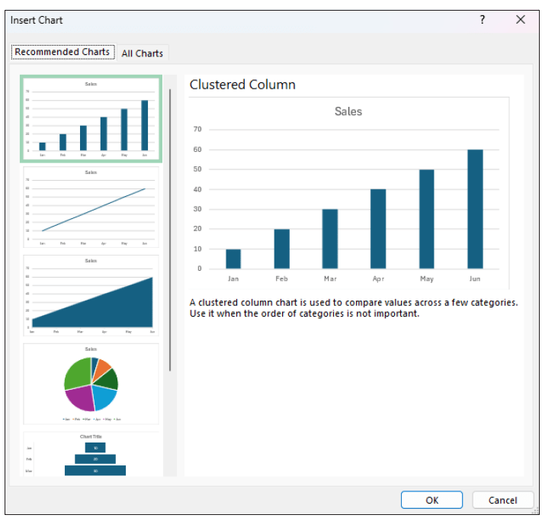Click the Jan bar in the preview chart
The image size is (542, 531).
[x=233, y=259]
